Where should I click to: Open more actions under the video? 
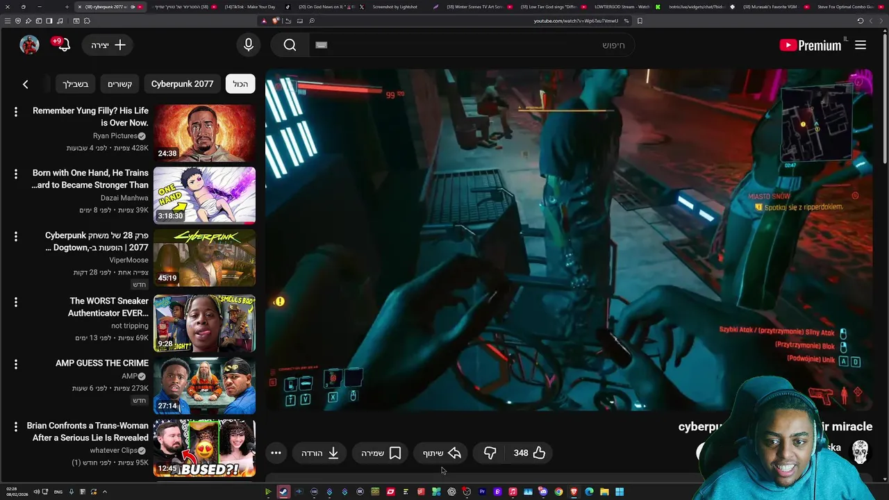click(276, 453)
